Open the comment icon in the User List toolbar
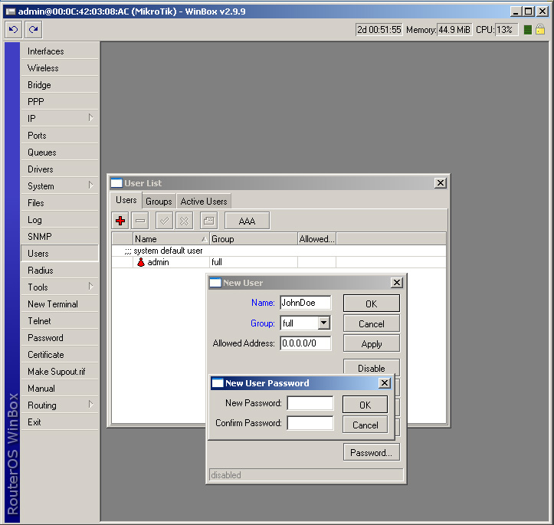554x525 pixels. pos(209,221)
